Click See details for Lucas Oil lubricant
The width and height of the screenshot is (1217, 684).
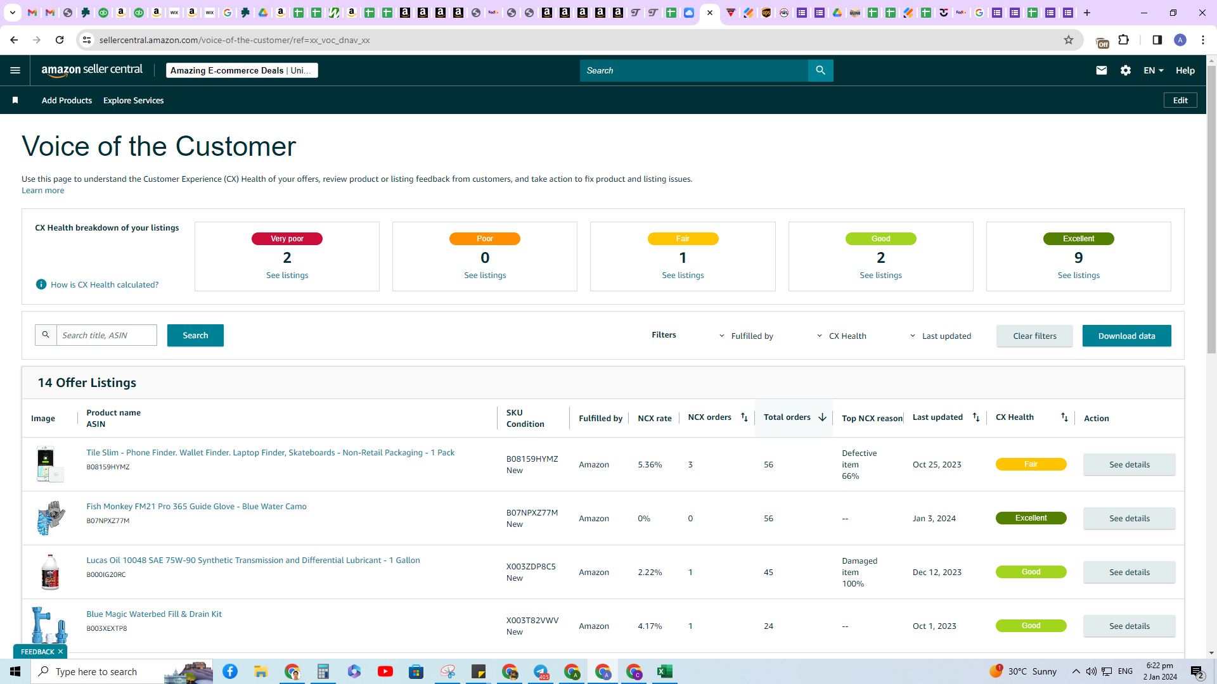tap(1129, 572)
